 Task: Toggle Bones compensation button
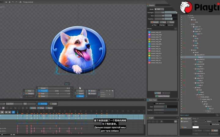tap(92, 91)
